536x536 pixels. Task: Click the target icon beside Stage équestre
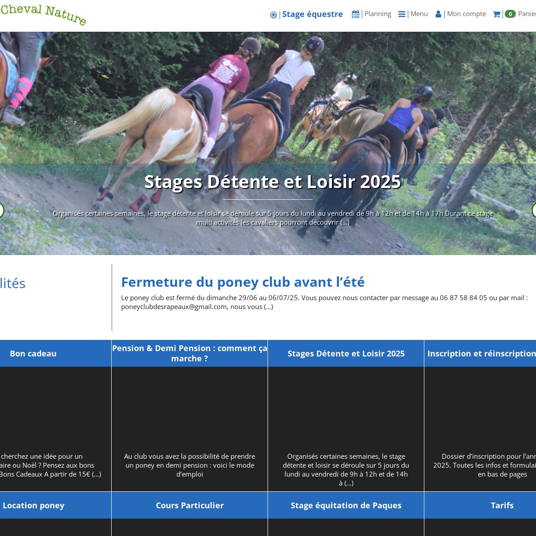click(x=274, y=15)
